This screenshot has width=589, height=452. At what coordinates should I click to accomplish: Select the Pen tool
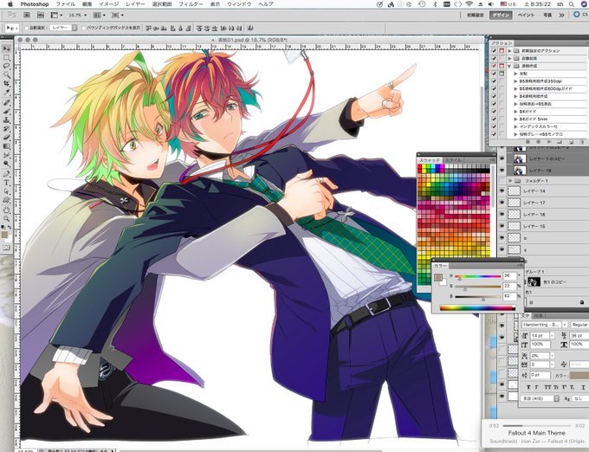[7, 174]
